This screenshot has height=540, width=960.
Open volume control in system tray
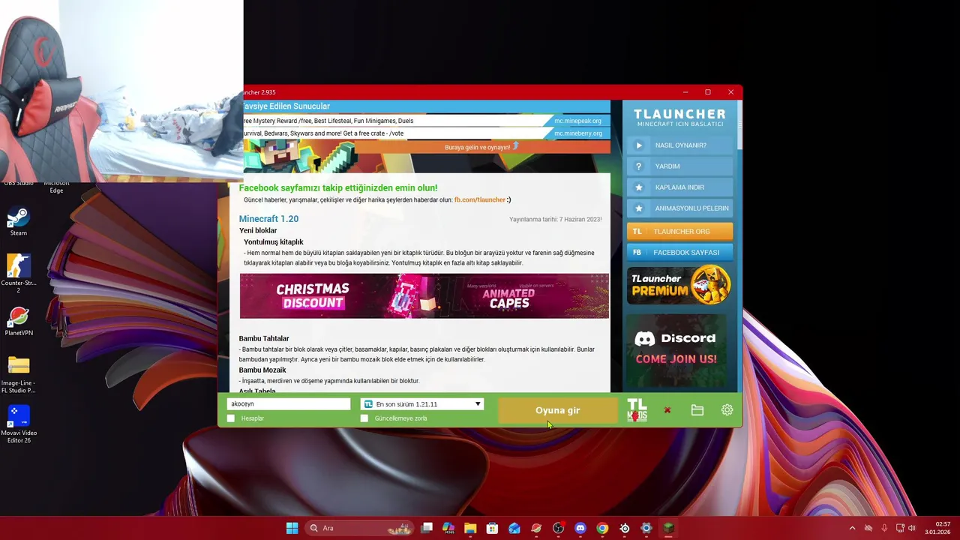[x=913, y=528]
